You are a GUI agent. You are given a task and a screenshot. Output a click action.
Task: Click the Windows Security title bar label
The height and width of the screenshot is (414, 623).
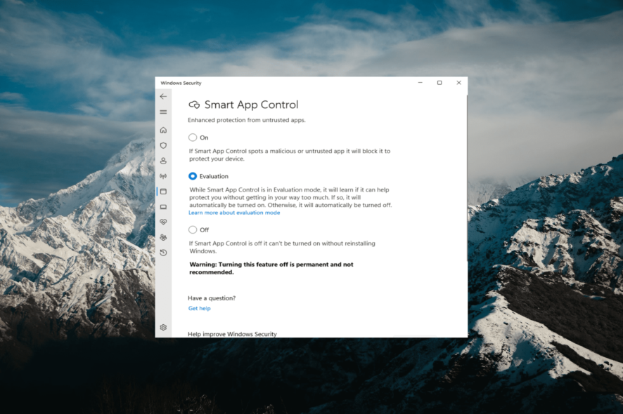click(x=181, y=82)
